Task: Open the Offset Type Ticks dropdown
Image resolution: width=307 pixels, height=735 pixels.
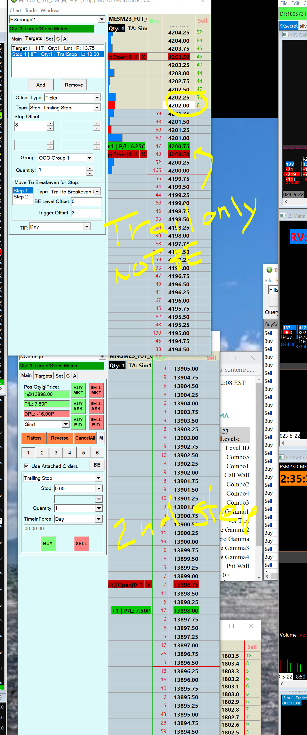Action: [x=97, y=98]
